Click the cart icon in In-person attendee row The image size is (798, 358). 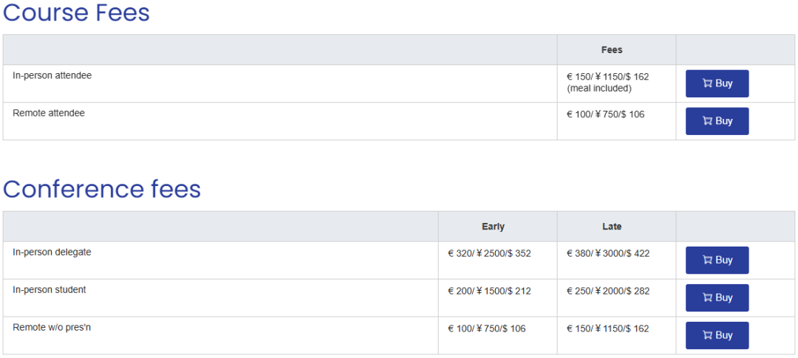tap(707, 83)
